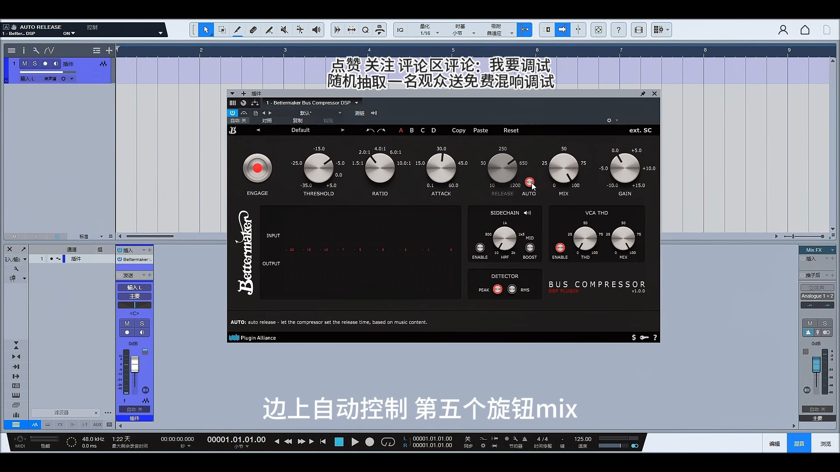
Task: Select preset slot D
Action: (x=434, y=130)
